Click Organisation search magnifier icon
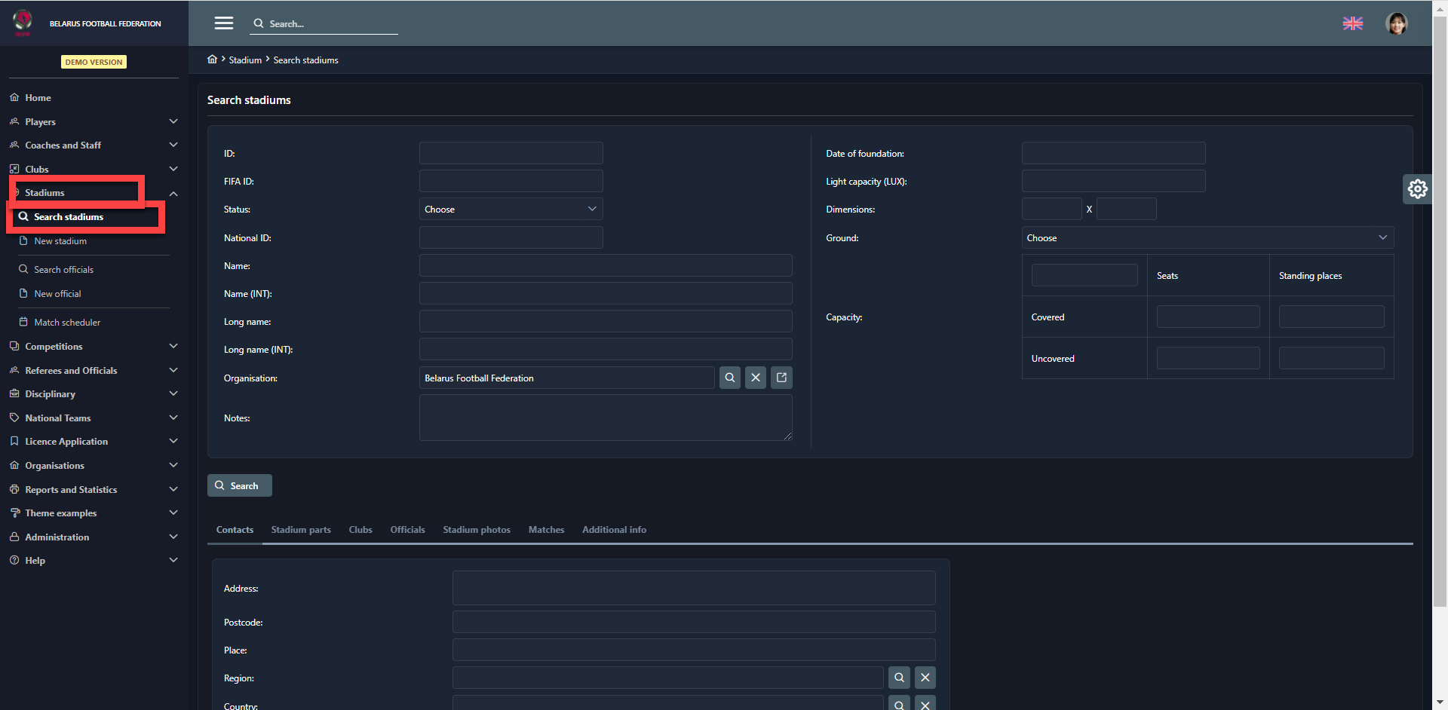 729,378
